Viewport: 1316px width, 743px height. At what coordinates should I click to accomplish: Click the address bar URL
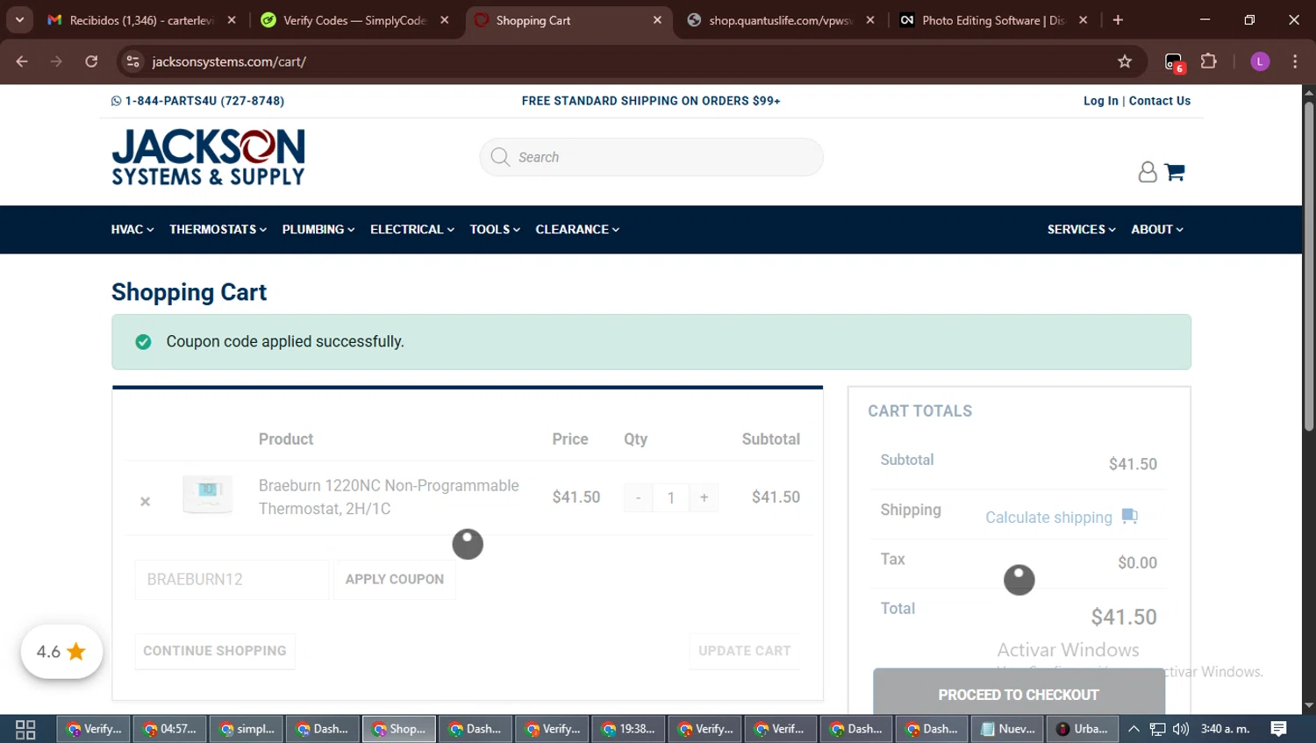pos(229,61)
